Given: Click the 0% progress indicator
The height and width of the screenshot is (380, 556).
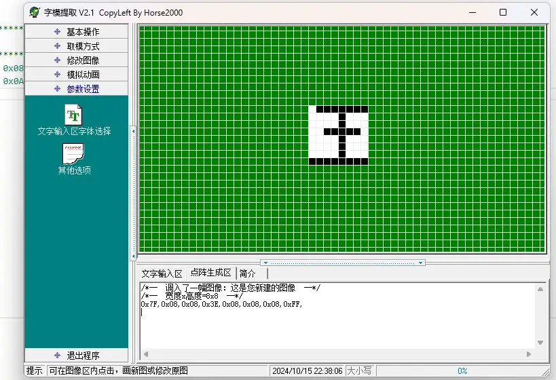Looking at the screenshot, I should [x=462, y=370].
